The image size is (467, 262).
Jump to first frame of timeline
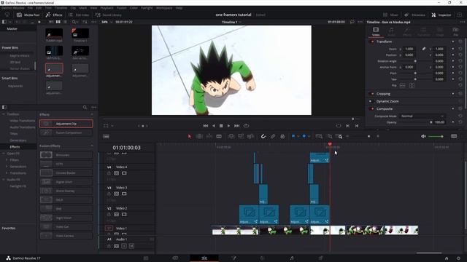(x=206, y=126)
